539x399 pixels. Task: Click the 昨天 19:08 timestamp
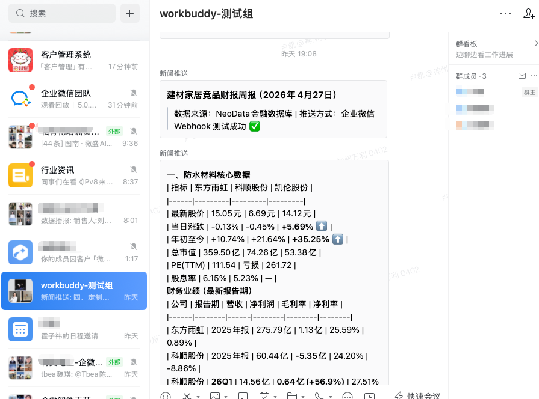tap(299, 54)
